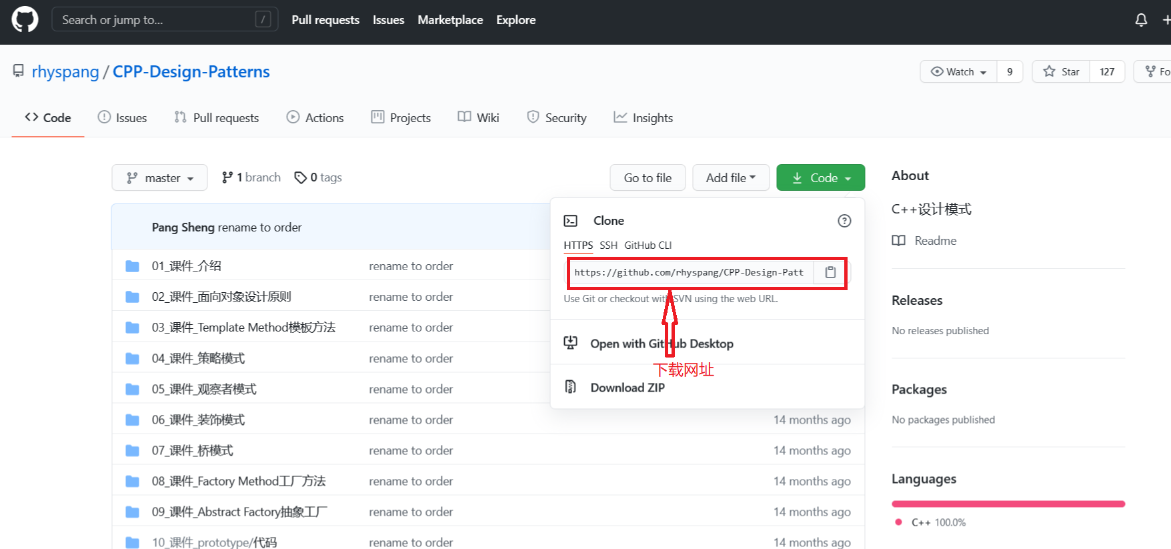Open the Code tab
This screenshot has width=1171, height=549.
pos(48,117)
